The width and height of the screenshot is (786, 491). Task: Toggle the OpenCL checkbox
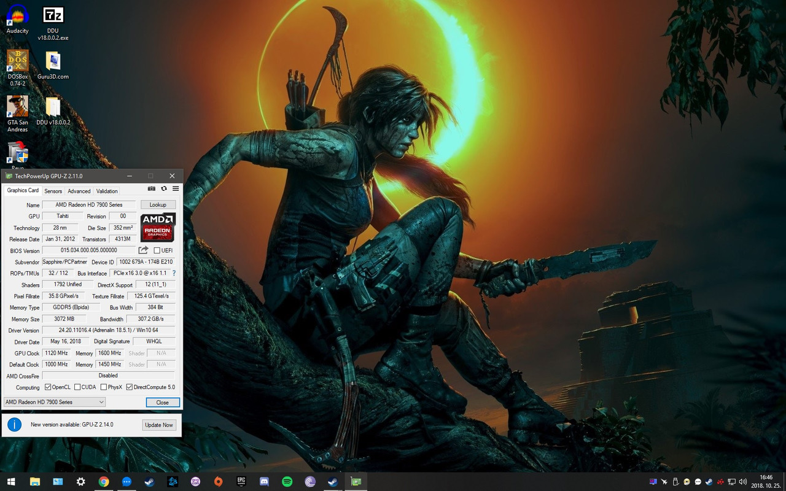[x=48, y=387]
